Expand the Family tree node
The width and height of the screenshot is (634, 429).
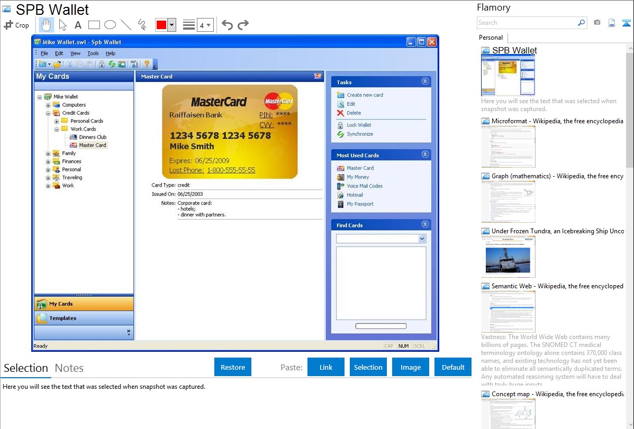tap(48, 153)
